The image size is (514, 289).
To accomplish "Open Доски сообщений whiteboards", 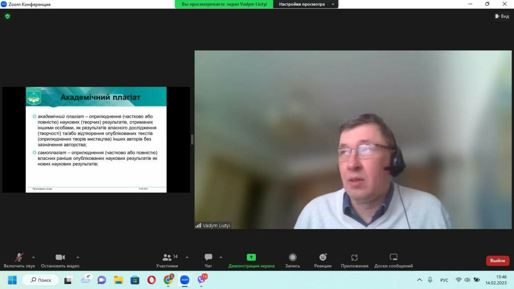I will coord(393,257).
